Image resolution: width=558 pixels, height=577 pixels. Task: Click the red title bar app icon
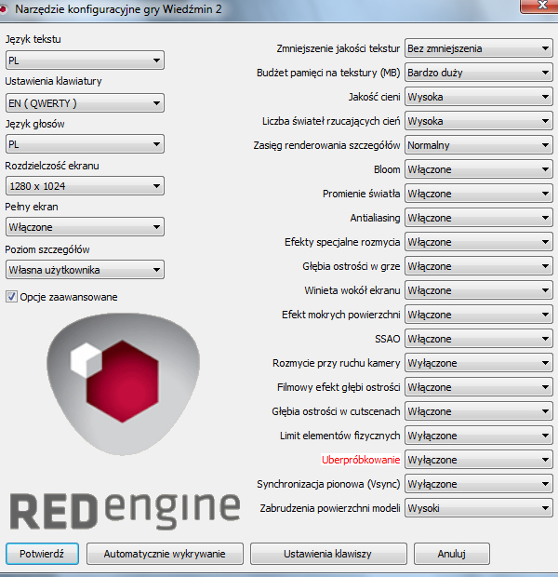point(6,8)
